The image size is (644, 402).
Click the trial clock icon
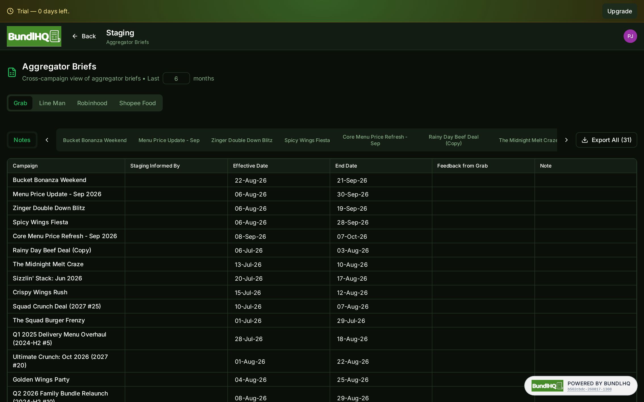click(10, 11)
